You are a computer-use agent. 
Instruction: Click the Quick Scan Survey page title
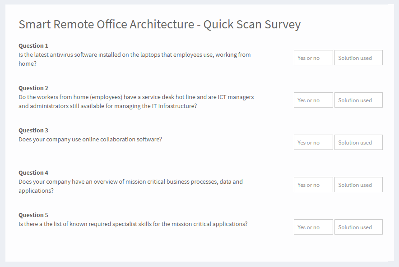(x=159, y=25)
